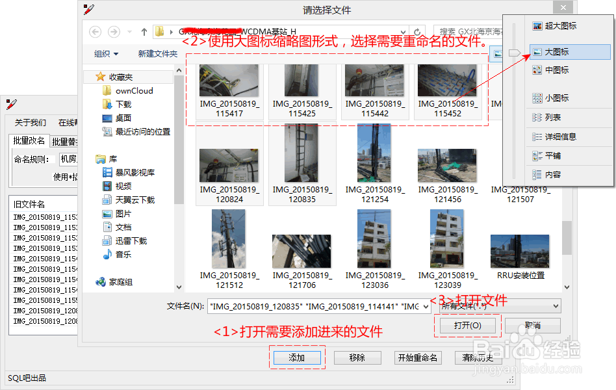
Task: Click the refresh icon next to address bar
Action: (x=417, y=32)
